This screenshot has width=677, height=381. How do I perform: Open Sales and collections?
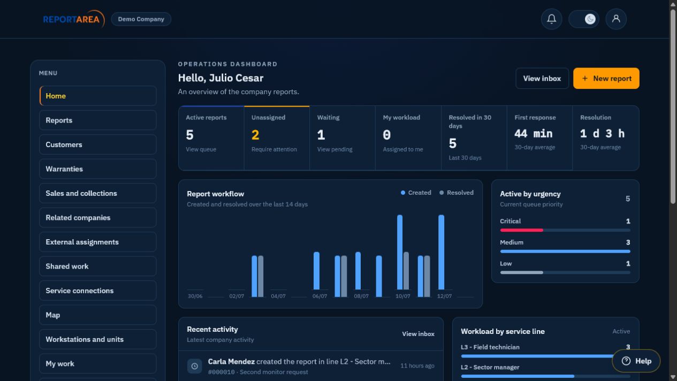[98, 193]
